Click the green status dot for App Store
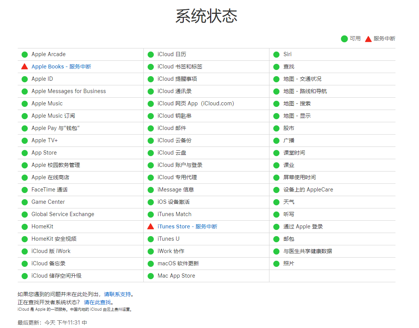 [25, 153]
